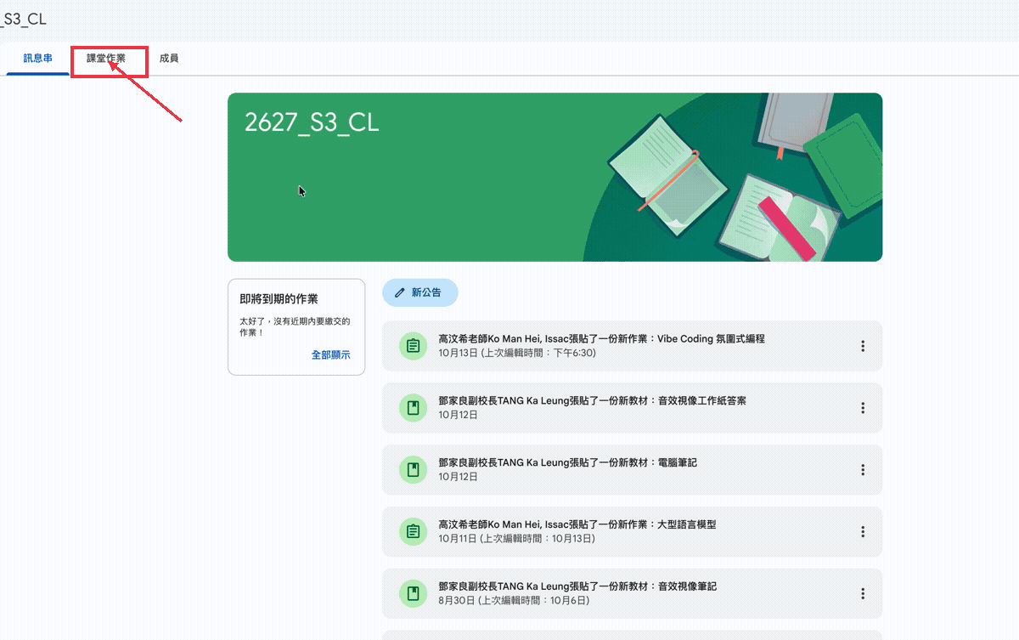The width and height of the screenshot is (1019, 640).
Task: Click material icon of 電腦筆記 post
Action: coord(413,470)
